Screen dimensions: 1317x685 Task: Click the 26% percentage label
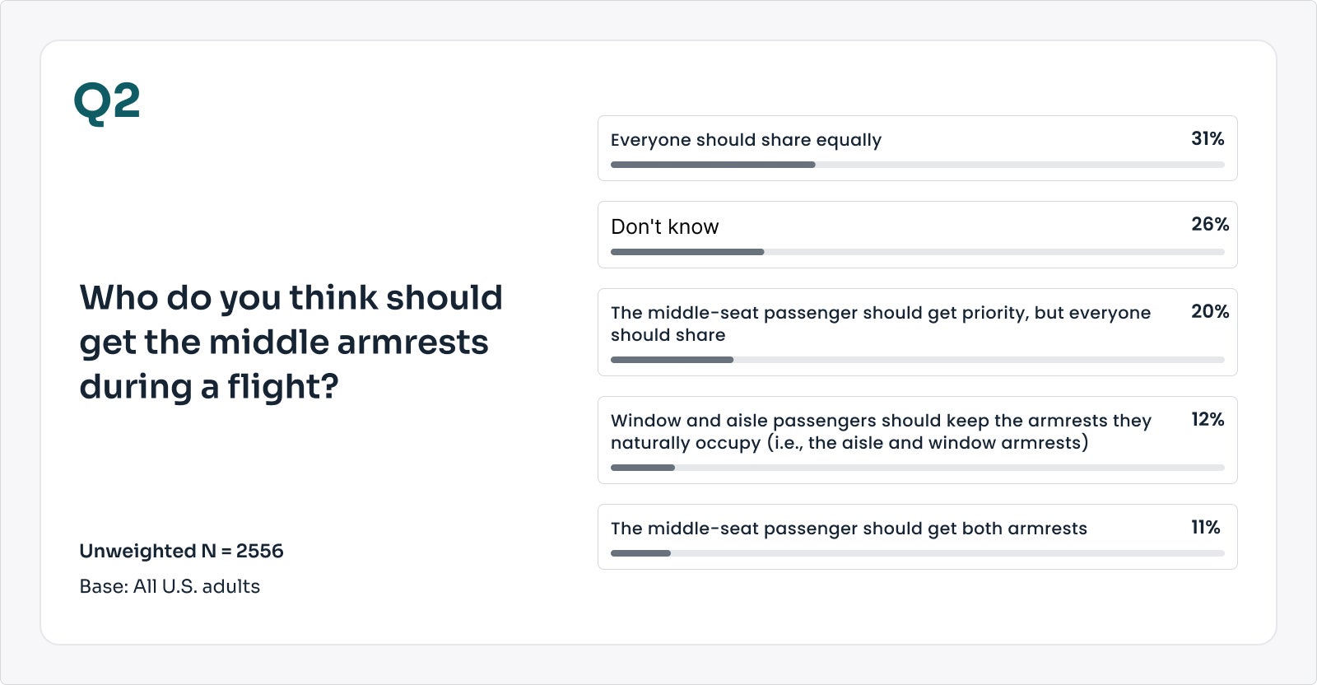(x=1210, y=224)
